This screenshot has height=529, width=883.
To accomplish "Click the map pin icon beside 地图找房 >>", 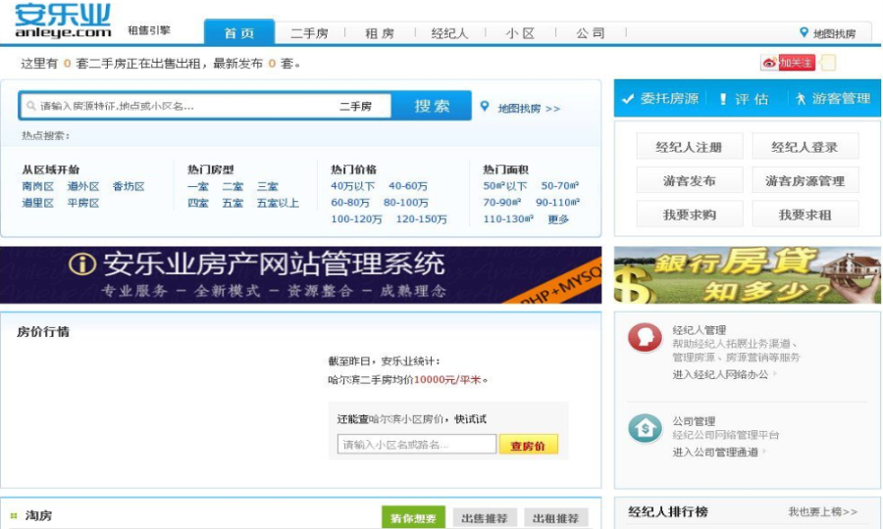I will 485,106.
